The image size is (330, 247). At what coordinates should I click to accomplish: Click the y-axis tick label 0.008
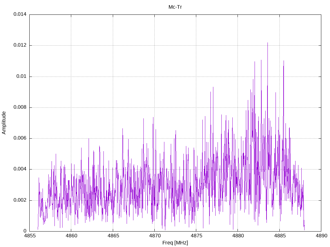pos(20,107)
